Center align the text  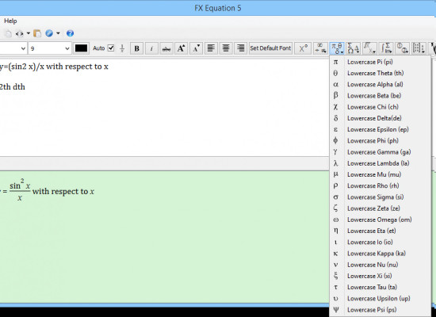coord(226,48)
